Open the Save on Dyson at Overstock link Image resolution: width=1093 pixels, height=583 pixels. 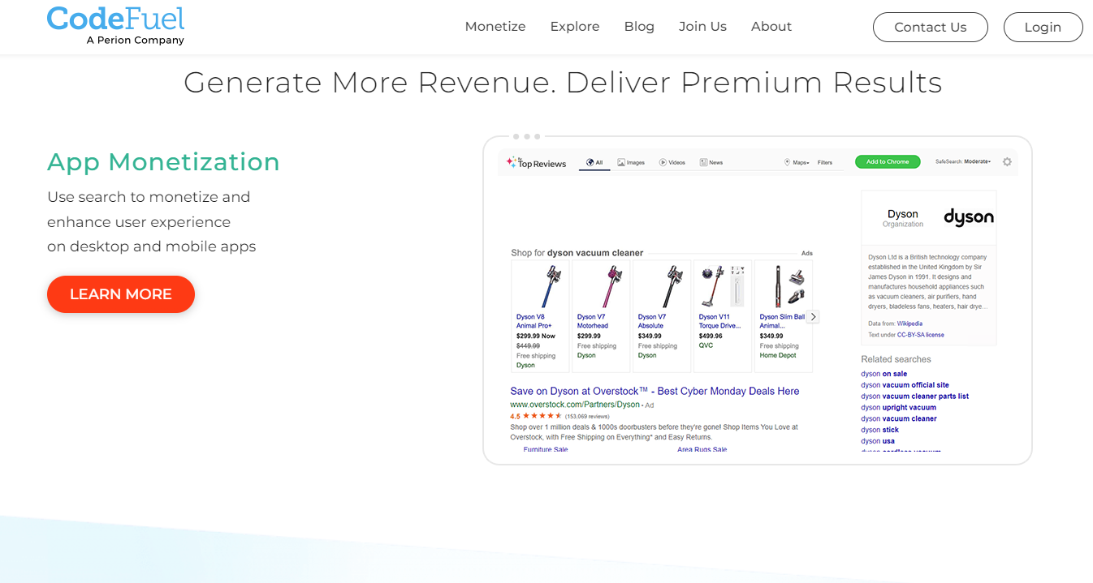click(655, 391)
